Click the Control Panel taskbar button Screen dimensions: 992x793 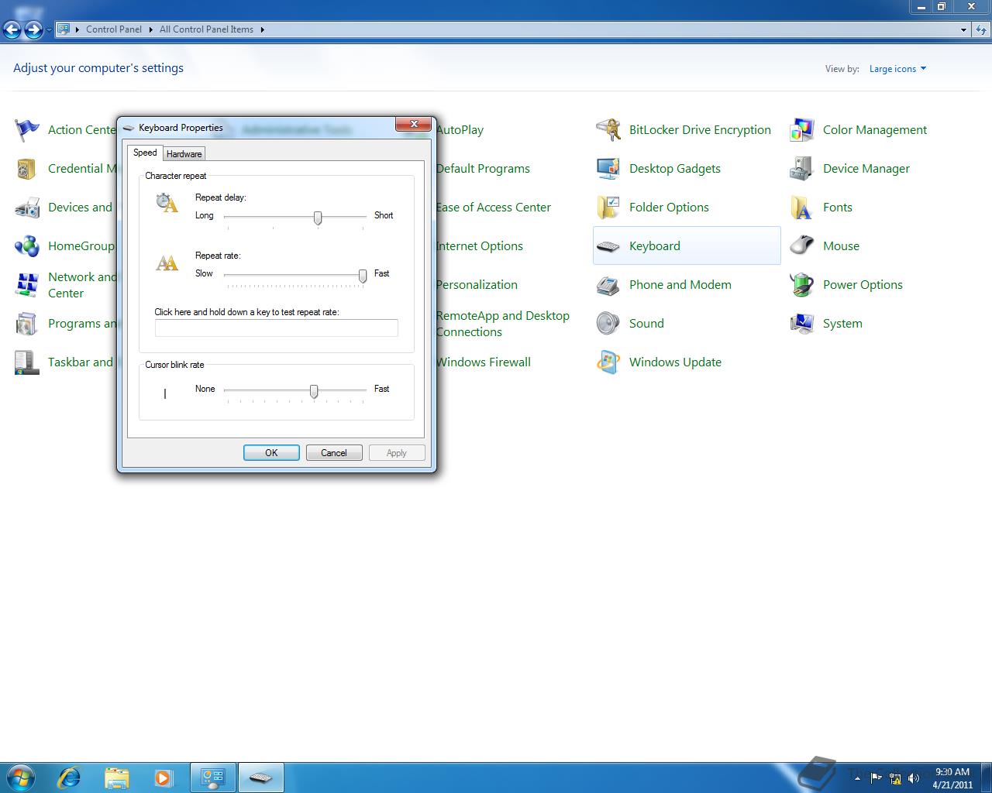click(x=213, y=778)
